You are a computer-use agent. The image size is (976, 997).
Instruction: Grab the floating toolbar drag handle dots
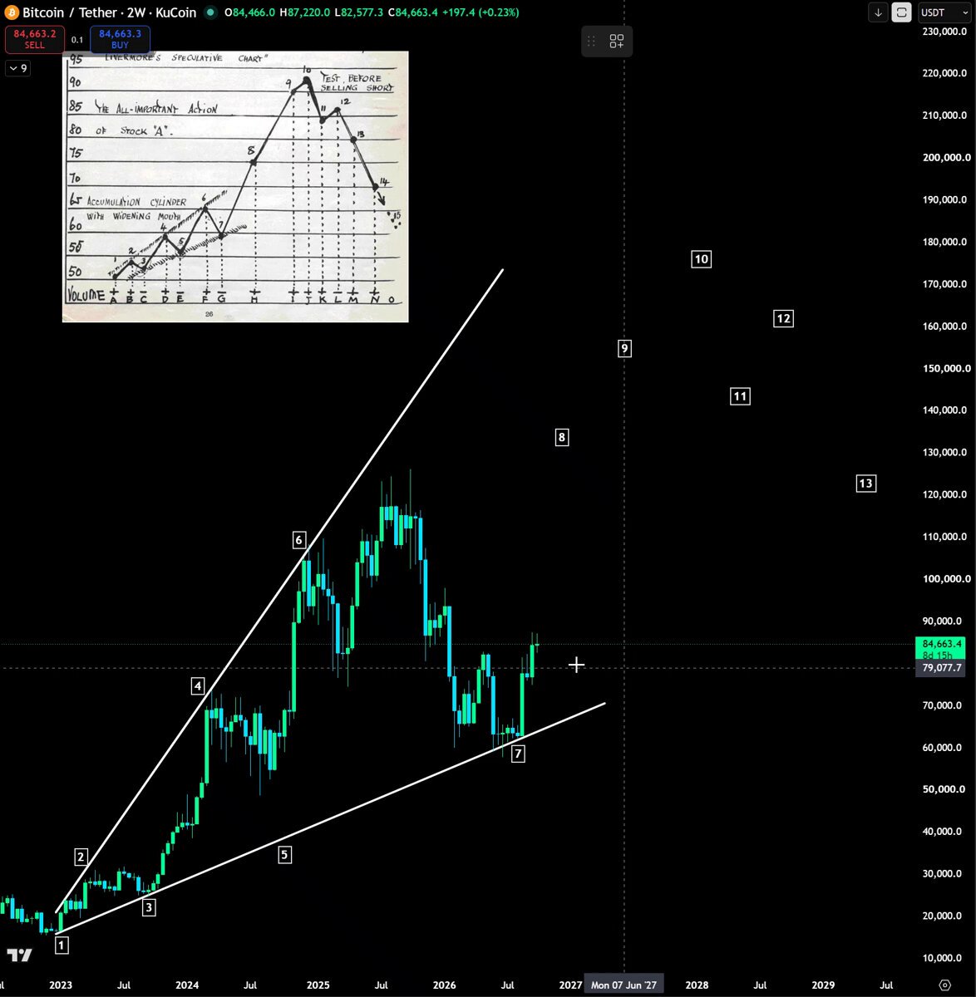[x=591, y=42]
